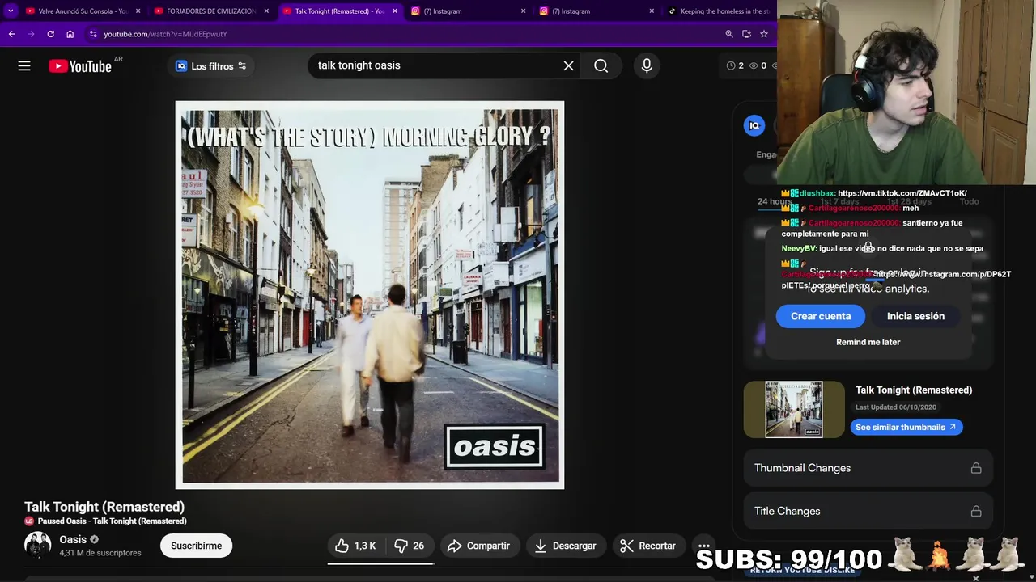1036x582 pixels.
Task: Open the browser home page icon
Action: click(70, 34)
